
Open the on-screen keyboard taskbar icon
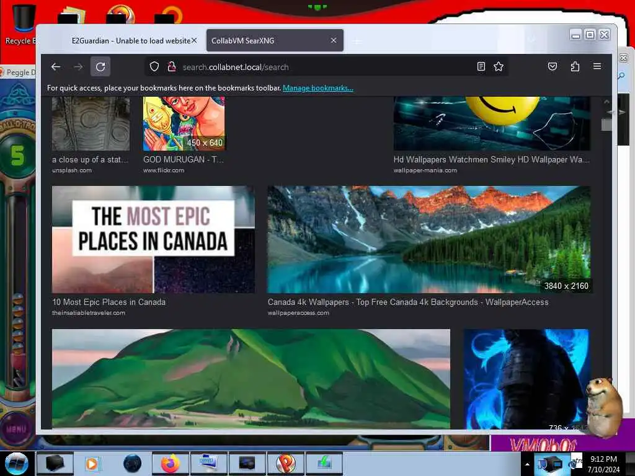tap(208, 464)
